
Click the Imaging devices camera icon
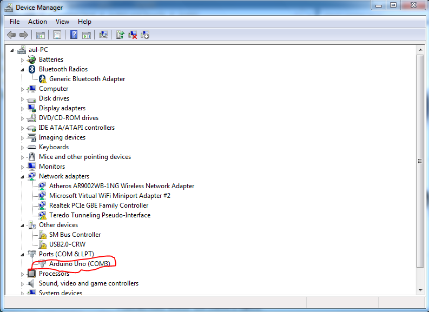coord(32,137)
